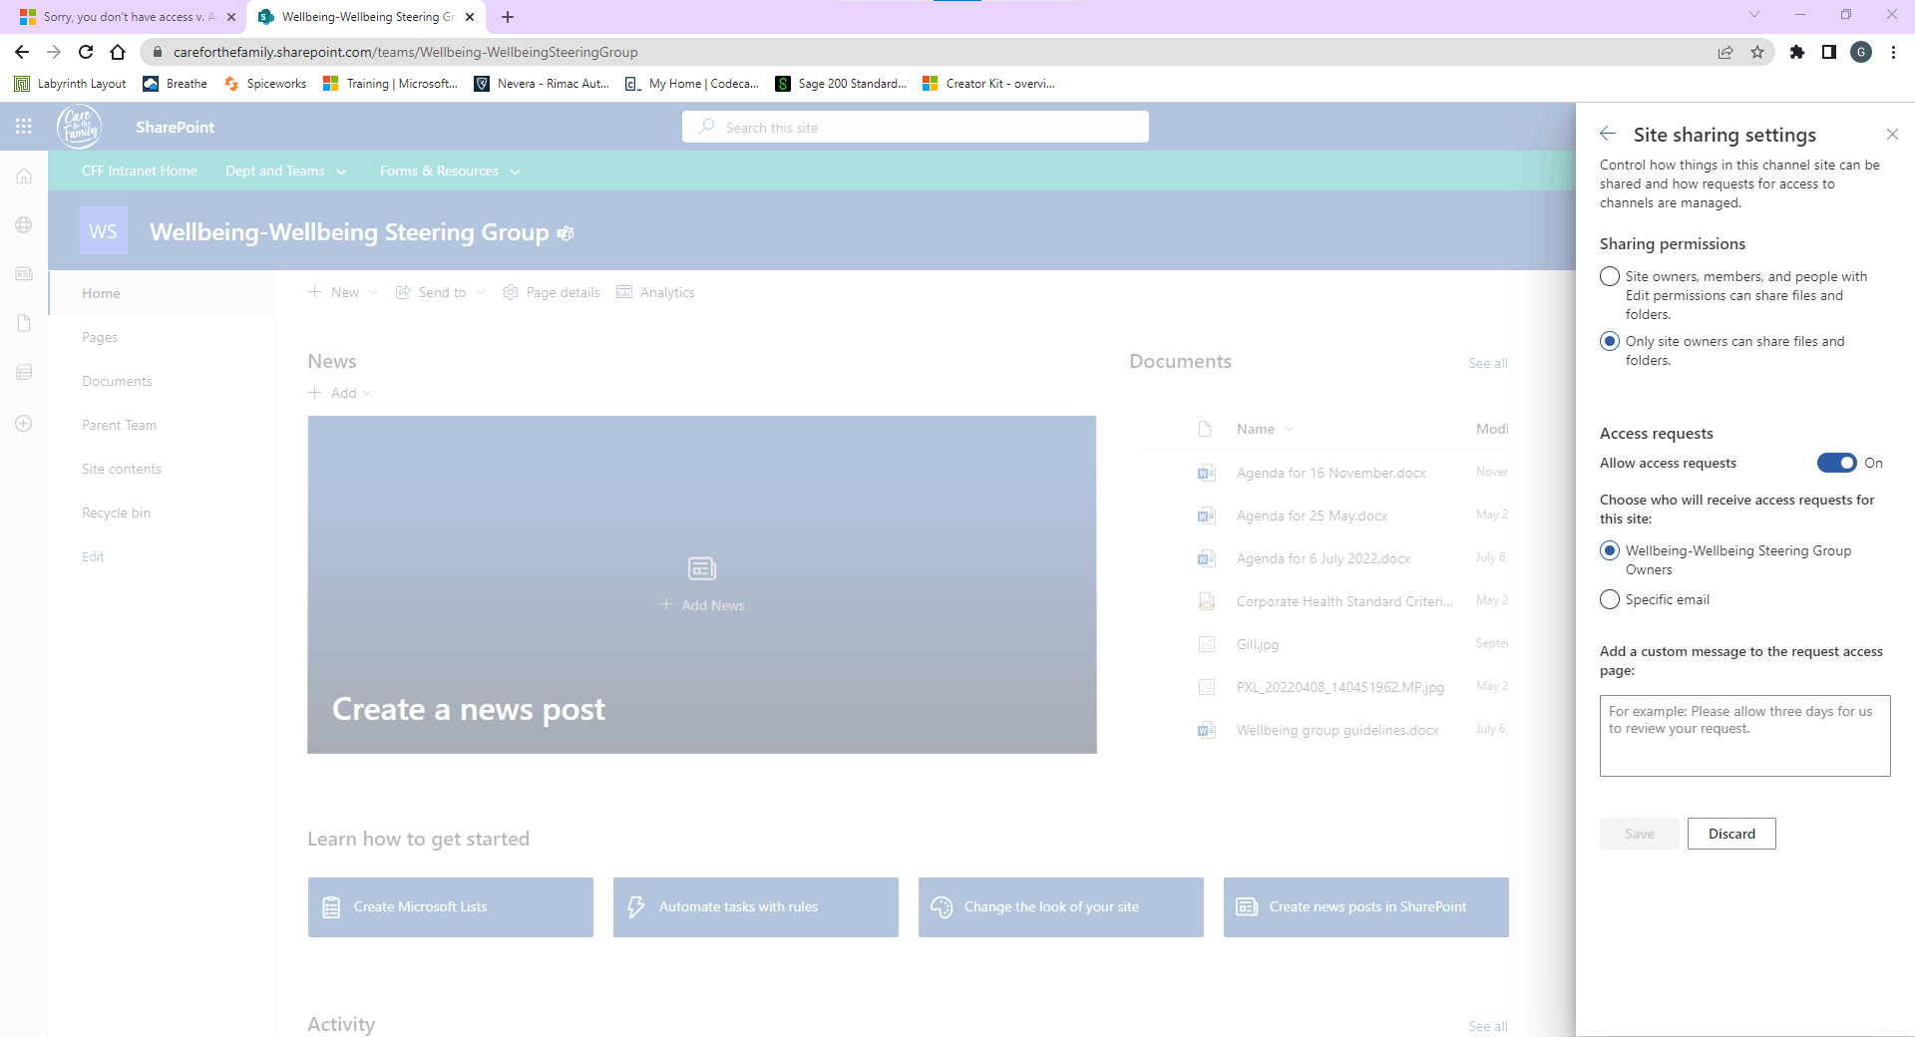
Task: Go back with the Site sharing settings arrow
Action: tap(1608, 134)
